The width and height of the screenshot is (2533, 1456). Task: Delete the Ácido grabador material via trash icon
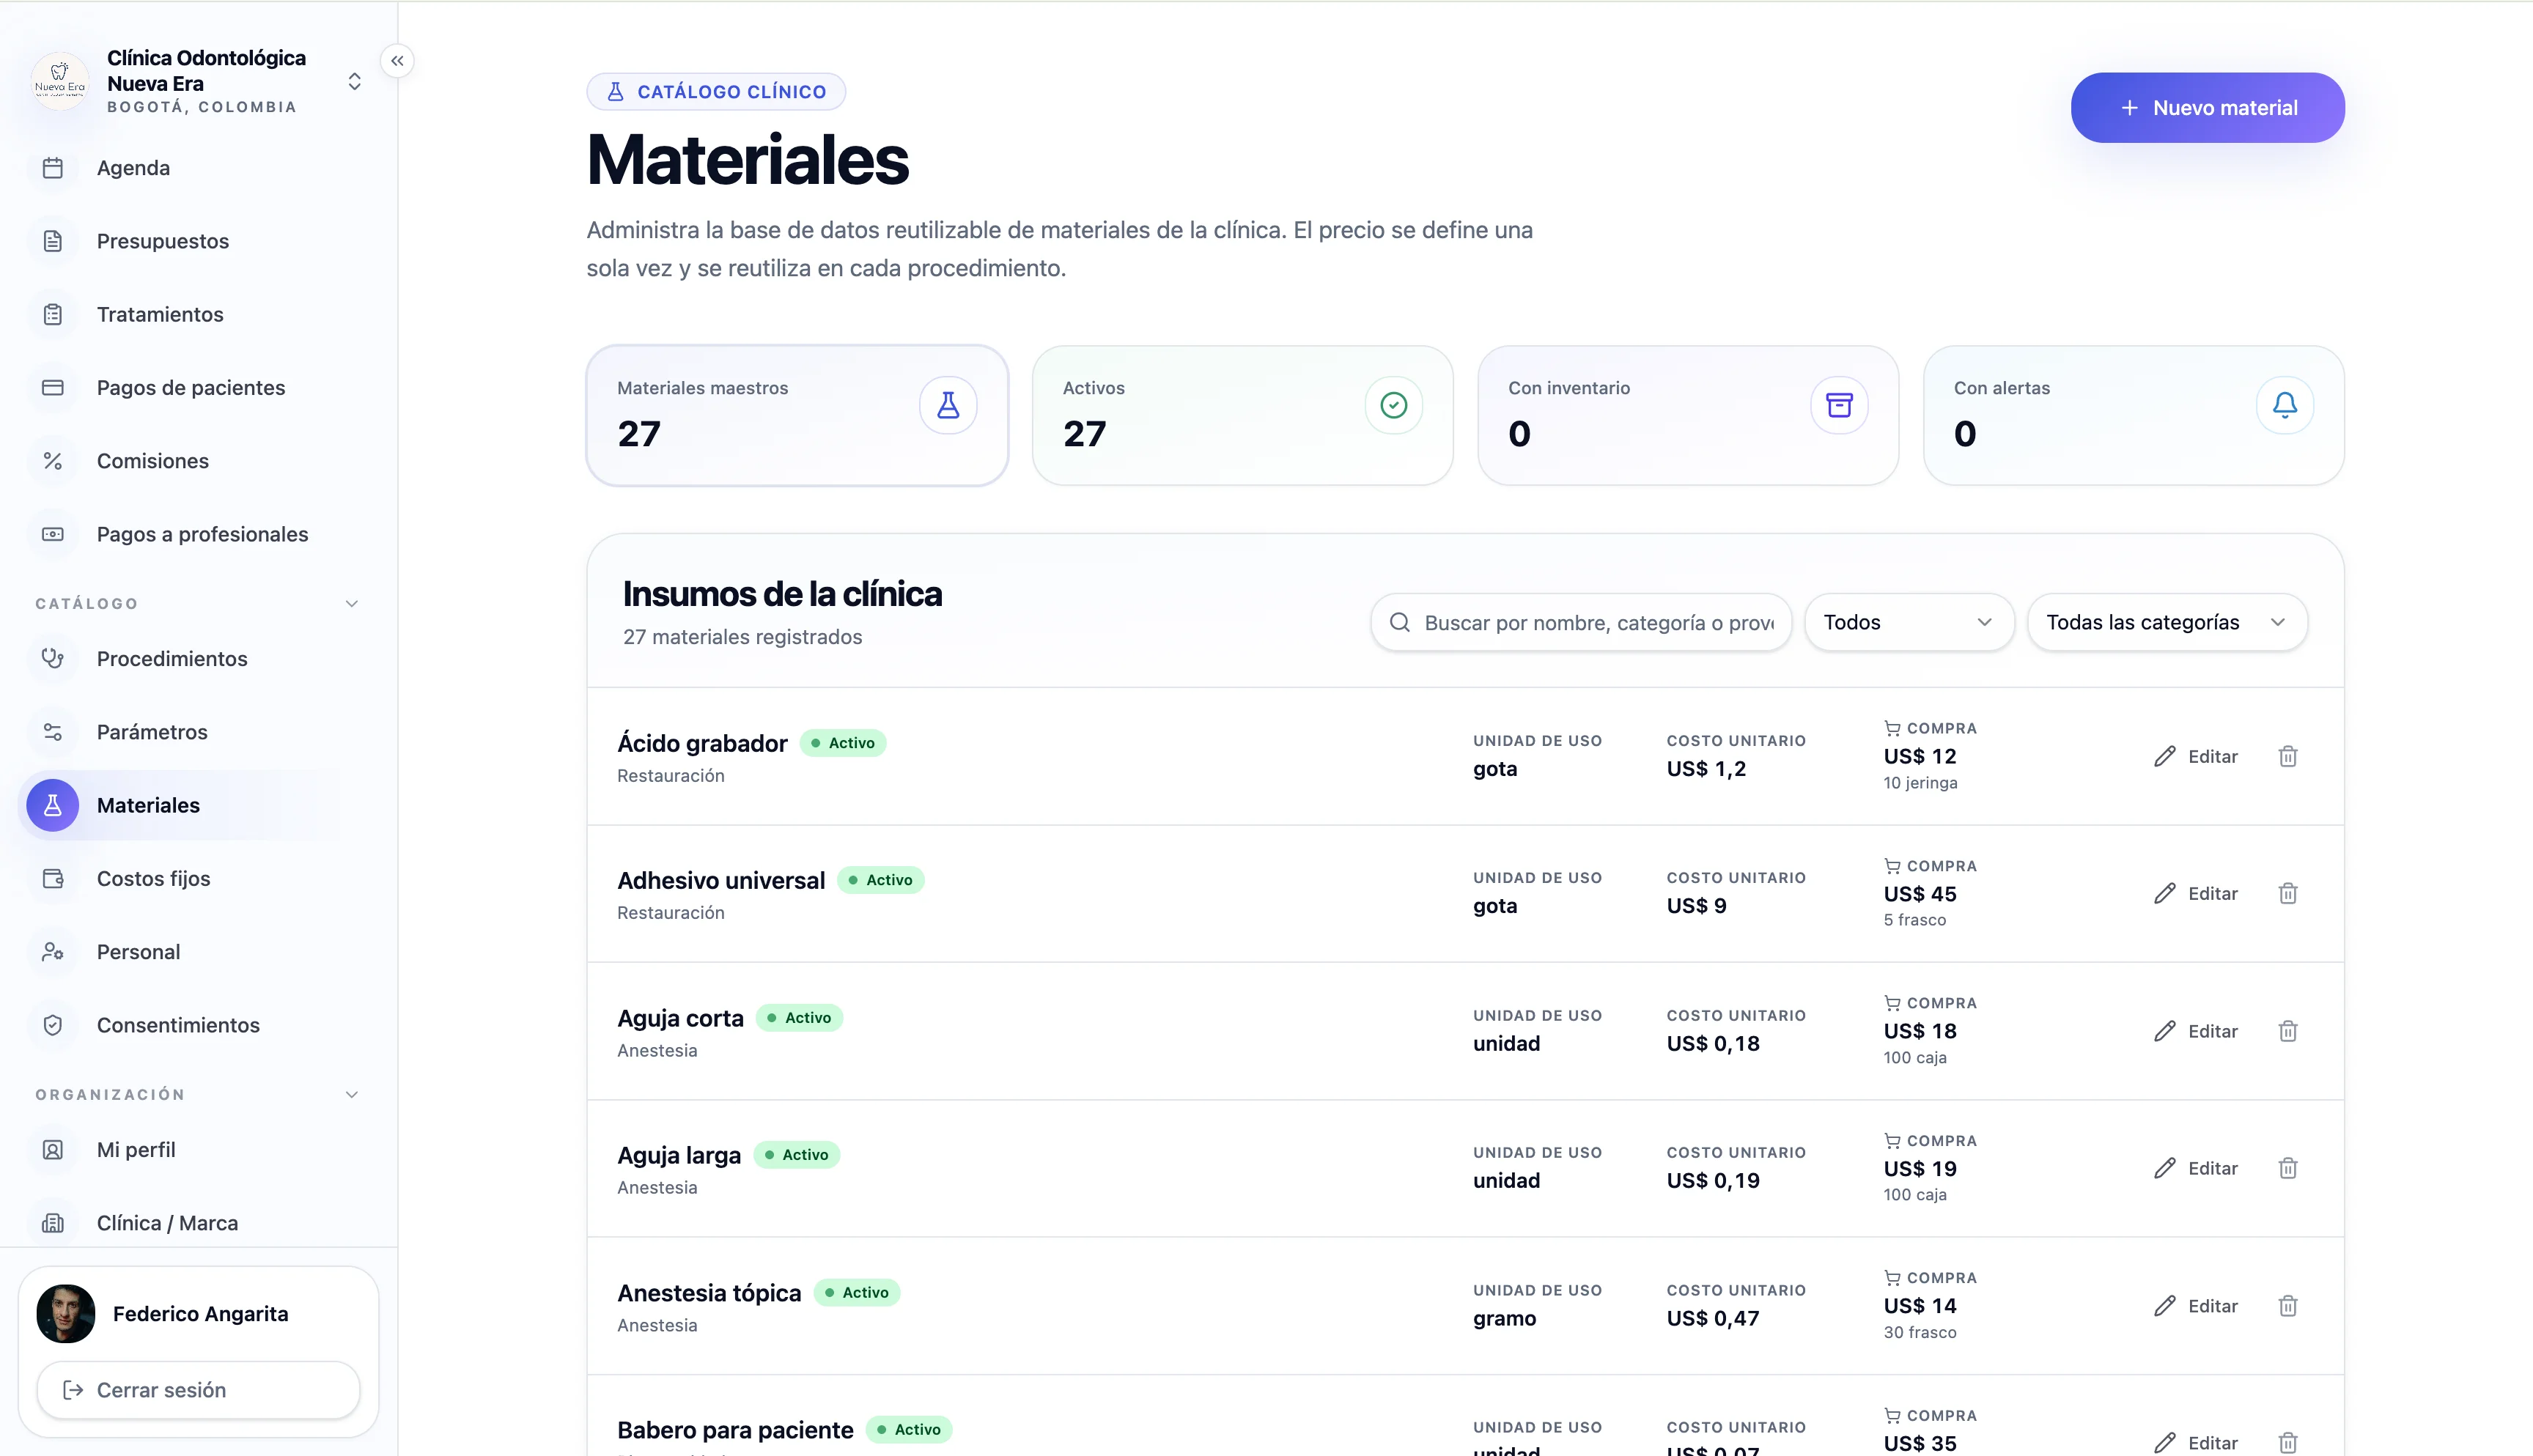(2288, 756)
